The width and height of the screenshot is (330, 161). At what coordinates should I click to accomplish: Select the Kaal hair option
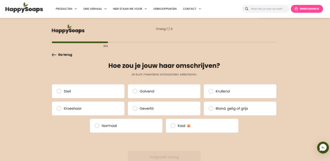(202, 126)
